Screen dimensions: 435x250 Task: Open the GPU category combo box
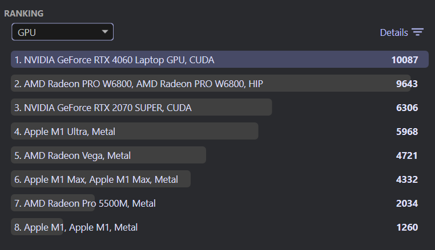click(x=62, y=32)
